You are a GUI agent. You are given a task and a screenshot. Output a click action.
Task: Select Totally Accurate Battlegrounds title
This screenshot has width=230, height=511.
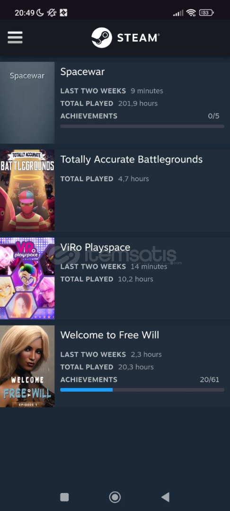tap(131, 160)
